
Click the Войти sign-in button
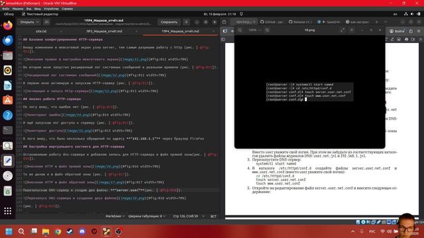(397, 31)
